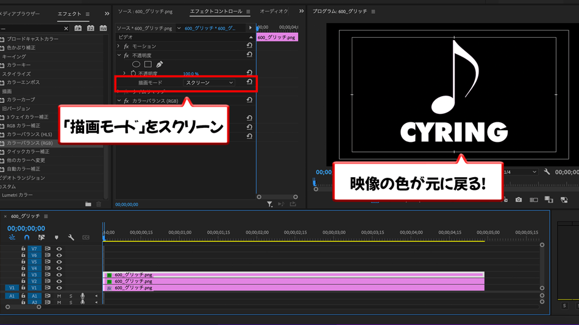Click the rectangle mask tool under Opacity
Image resolution: width=579 pixels, height=325 pixels.
(147, 64)
